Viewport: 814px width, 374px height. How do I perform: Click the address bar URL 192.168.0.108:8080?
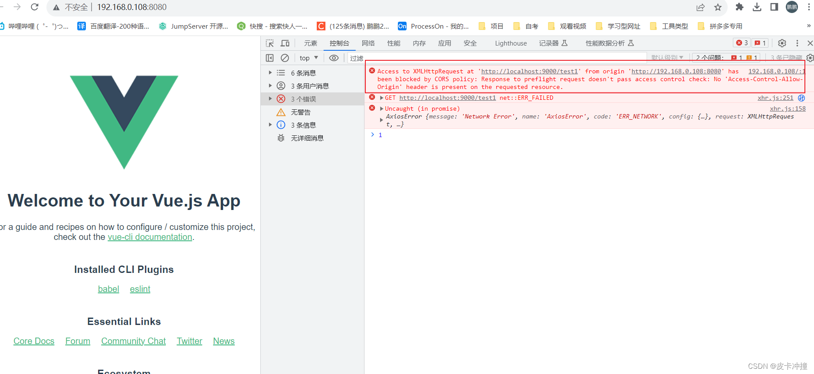pos(132,7)
